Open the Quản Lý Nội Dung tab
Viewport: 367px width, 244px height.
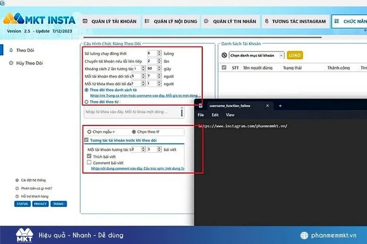(x=171, y=22)
